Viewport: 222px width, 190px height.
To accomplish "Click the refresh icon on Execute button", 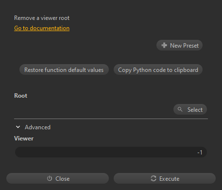I will (154, 178).
